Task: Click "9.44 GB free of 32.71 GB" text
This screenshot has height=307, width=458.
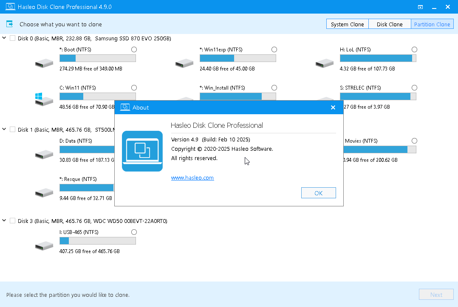Action: 85,198
